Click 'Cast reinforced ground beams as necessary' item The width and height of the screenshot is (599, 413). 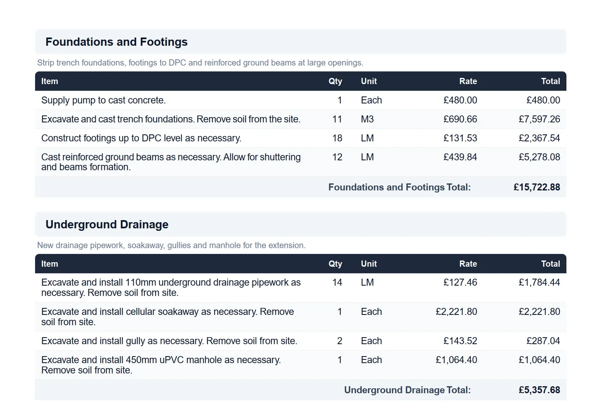pyautogui.click(x=171, y=162)
